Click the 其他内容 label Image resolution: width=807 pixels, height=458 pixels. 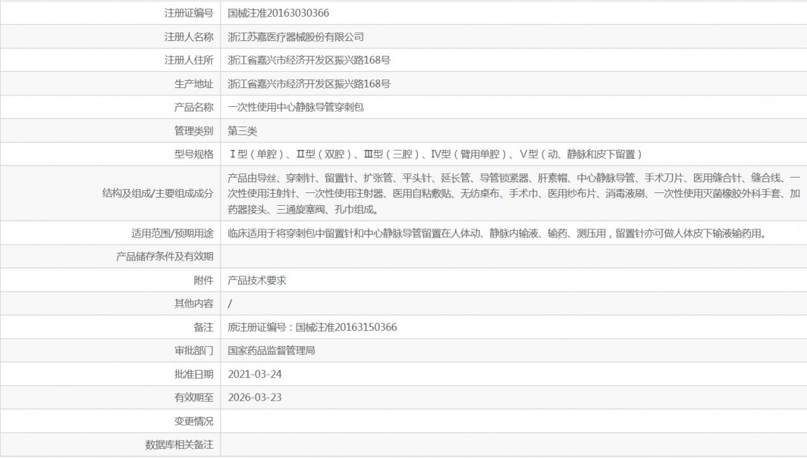click(x=194, y=304)
